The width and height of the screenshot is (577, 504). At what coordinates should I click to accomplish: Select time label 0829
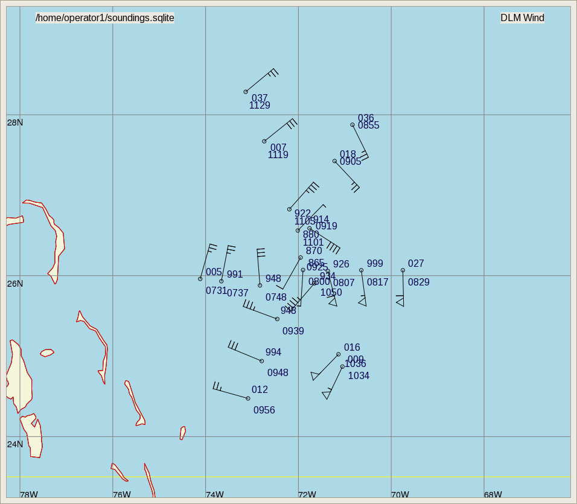coord(419,282)
